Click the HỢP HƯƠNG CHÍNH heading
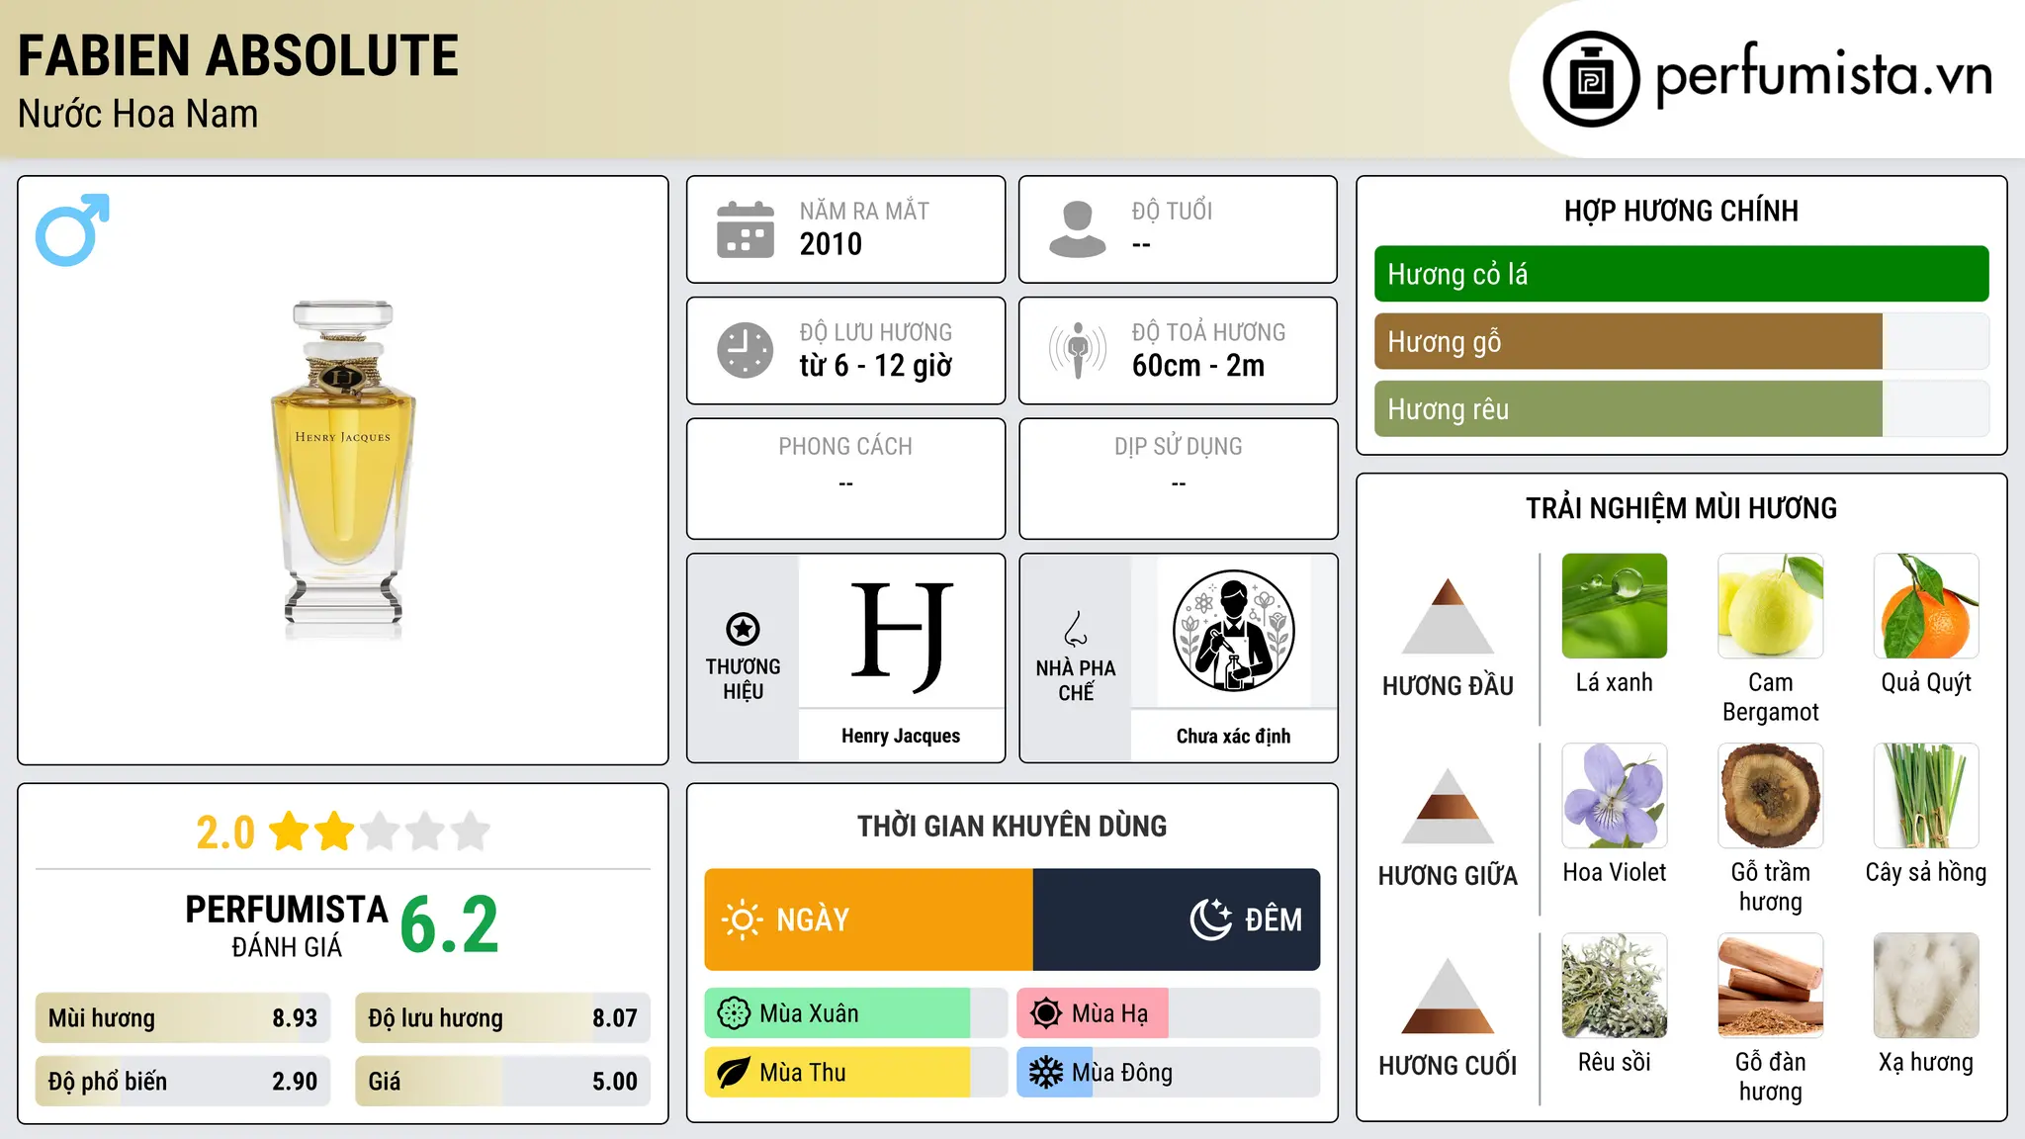The height and width of the screenshot is (1139, 2025). click(x=1681, y=212)
